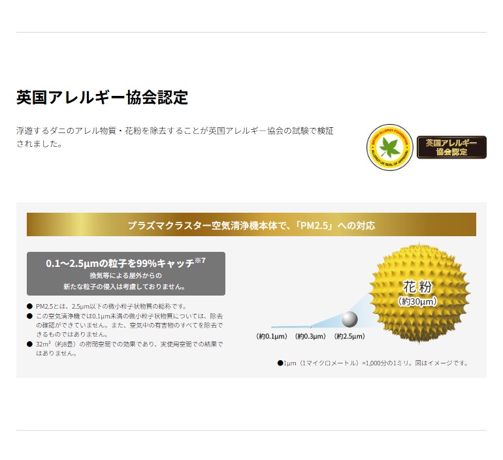Click the bullet starting 32m³（約8畳）の密閉空間
503x460 pixels.
(x=129, y=349)
